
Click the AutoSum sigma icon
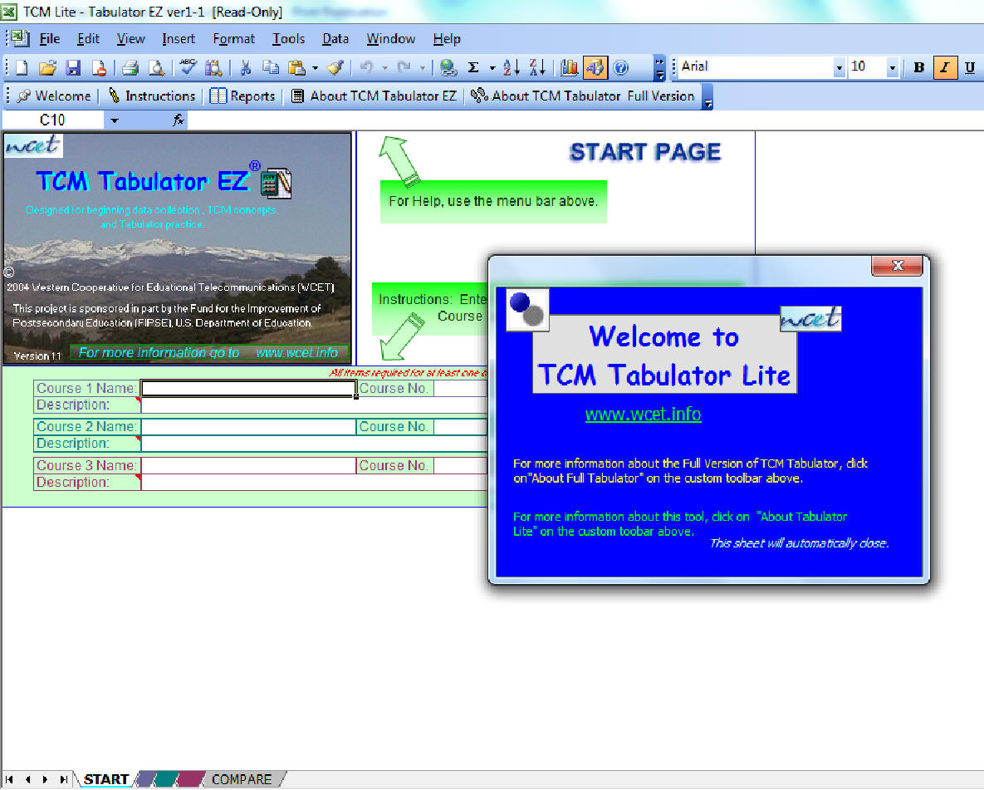(473, 67)
